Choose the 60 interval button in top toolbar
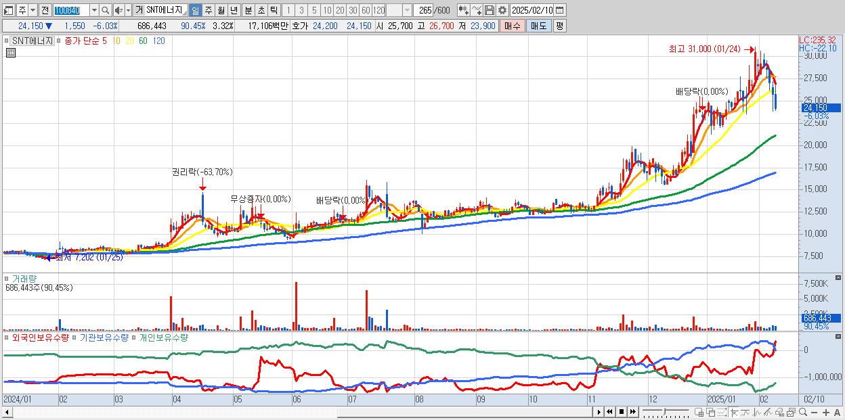This screenshot has height=420, width=845. pos(366,10)
